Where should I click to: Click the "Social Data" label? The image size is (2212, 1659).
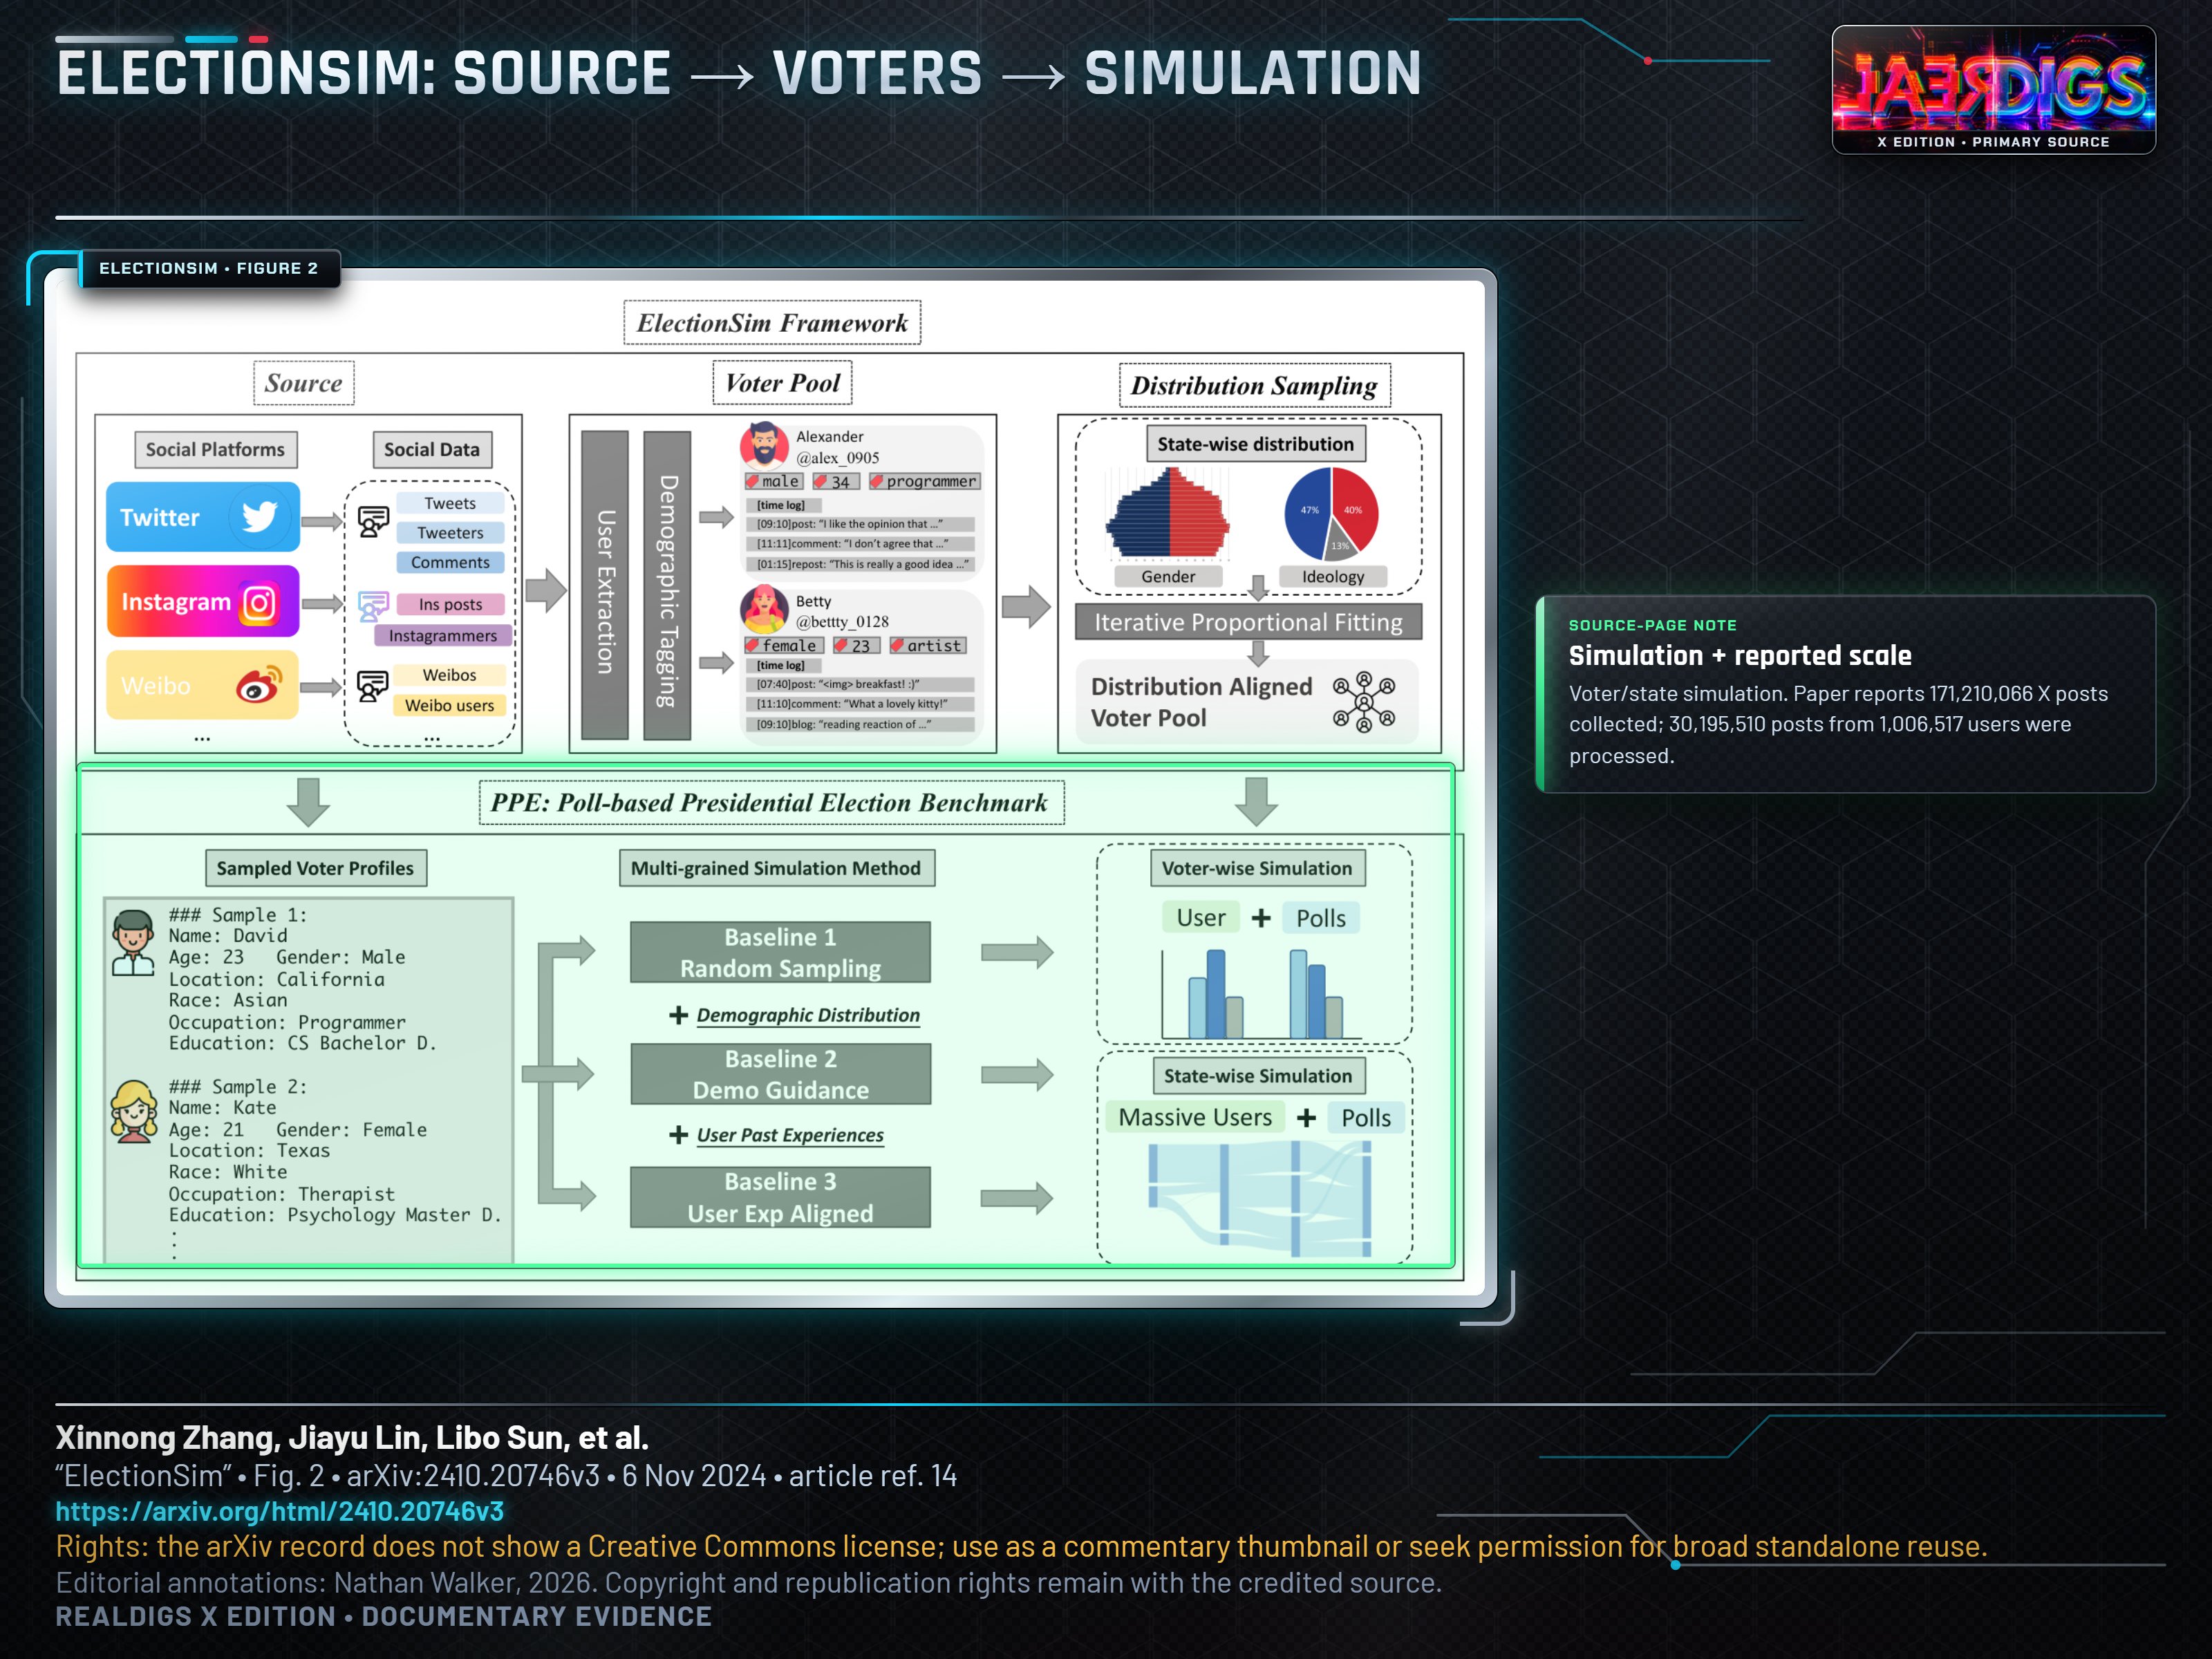(432, 450)
